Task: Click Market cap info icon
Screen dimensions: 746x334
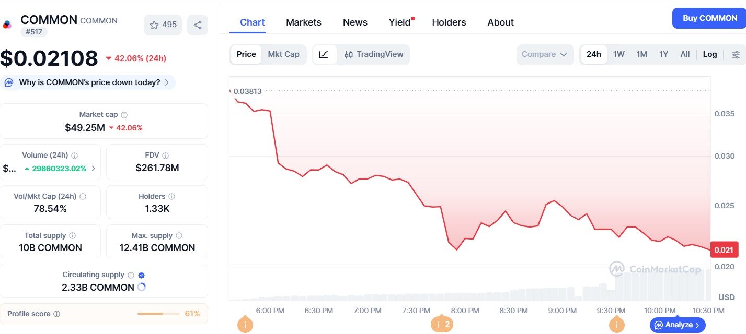Action: point(124,115)
